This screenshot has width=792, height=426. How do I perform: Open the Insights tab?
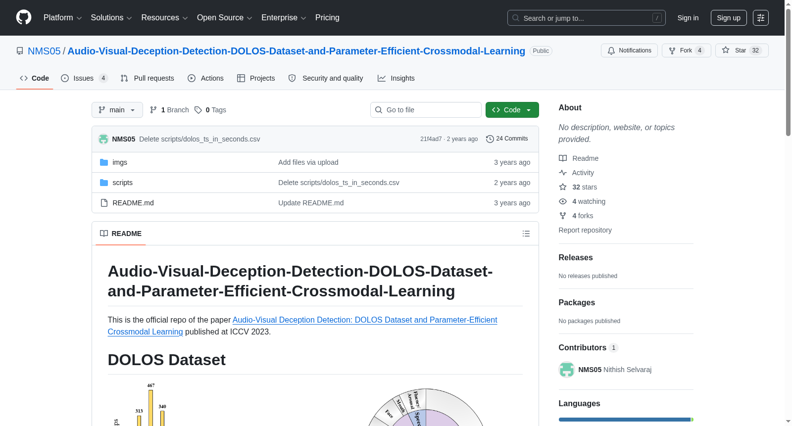pyautogui.click(x=396, y=78)
